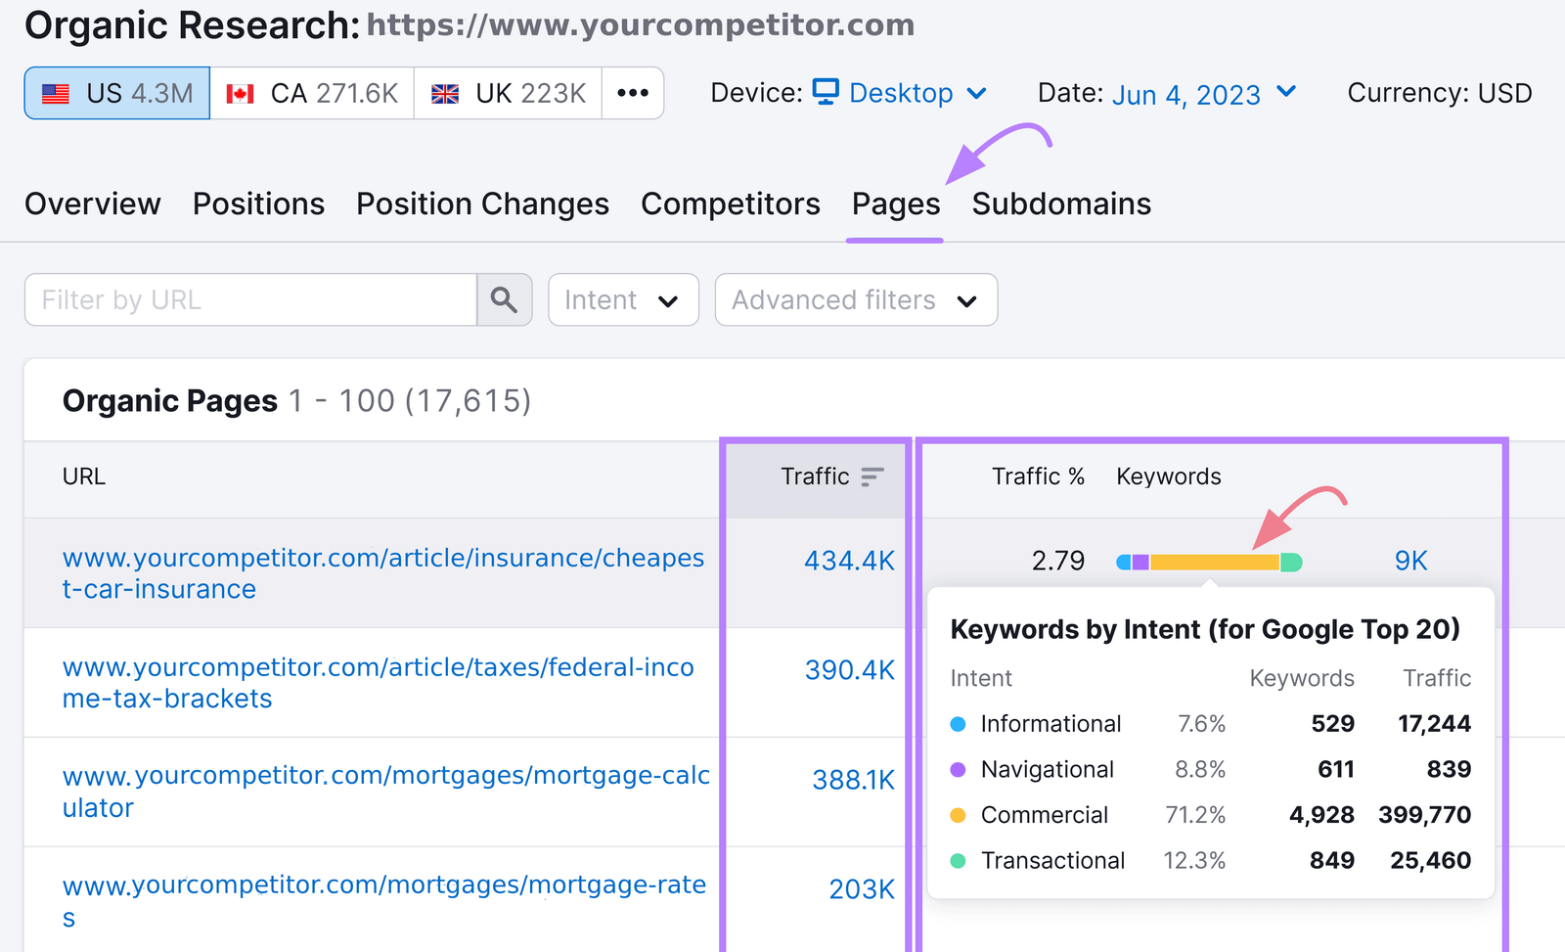Click the 9K keywords link

point(1409,561)
